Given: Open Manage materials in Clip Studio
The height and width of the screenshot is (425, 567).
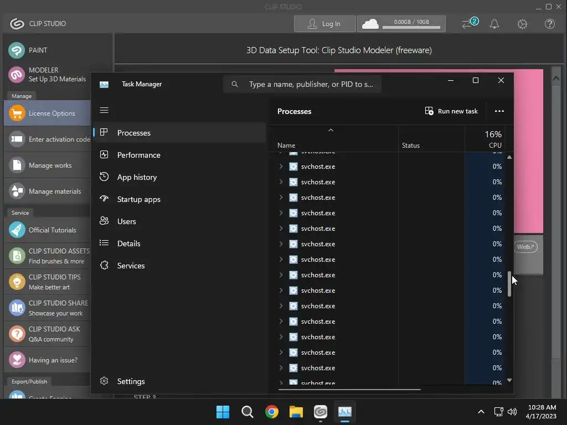Looking at the screenshot, I should (x=47, y=191).
